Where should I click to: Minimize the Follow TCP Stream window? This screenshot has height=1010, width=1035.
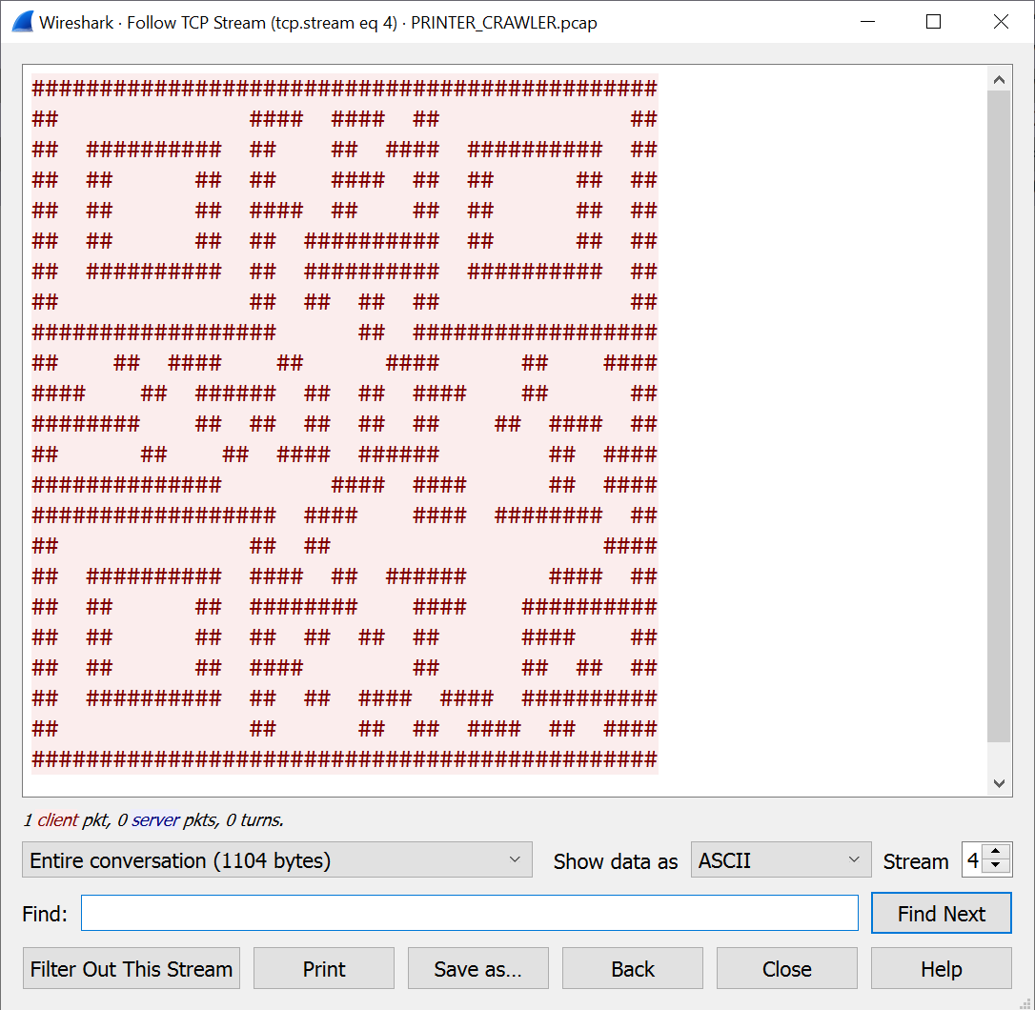click(x=866, y=22)
